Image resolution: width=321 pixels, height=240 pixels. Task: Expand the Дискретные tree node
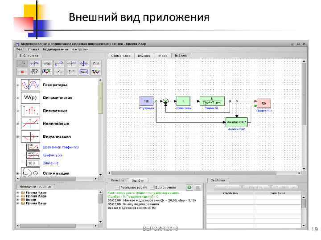pos(18,111)
